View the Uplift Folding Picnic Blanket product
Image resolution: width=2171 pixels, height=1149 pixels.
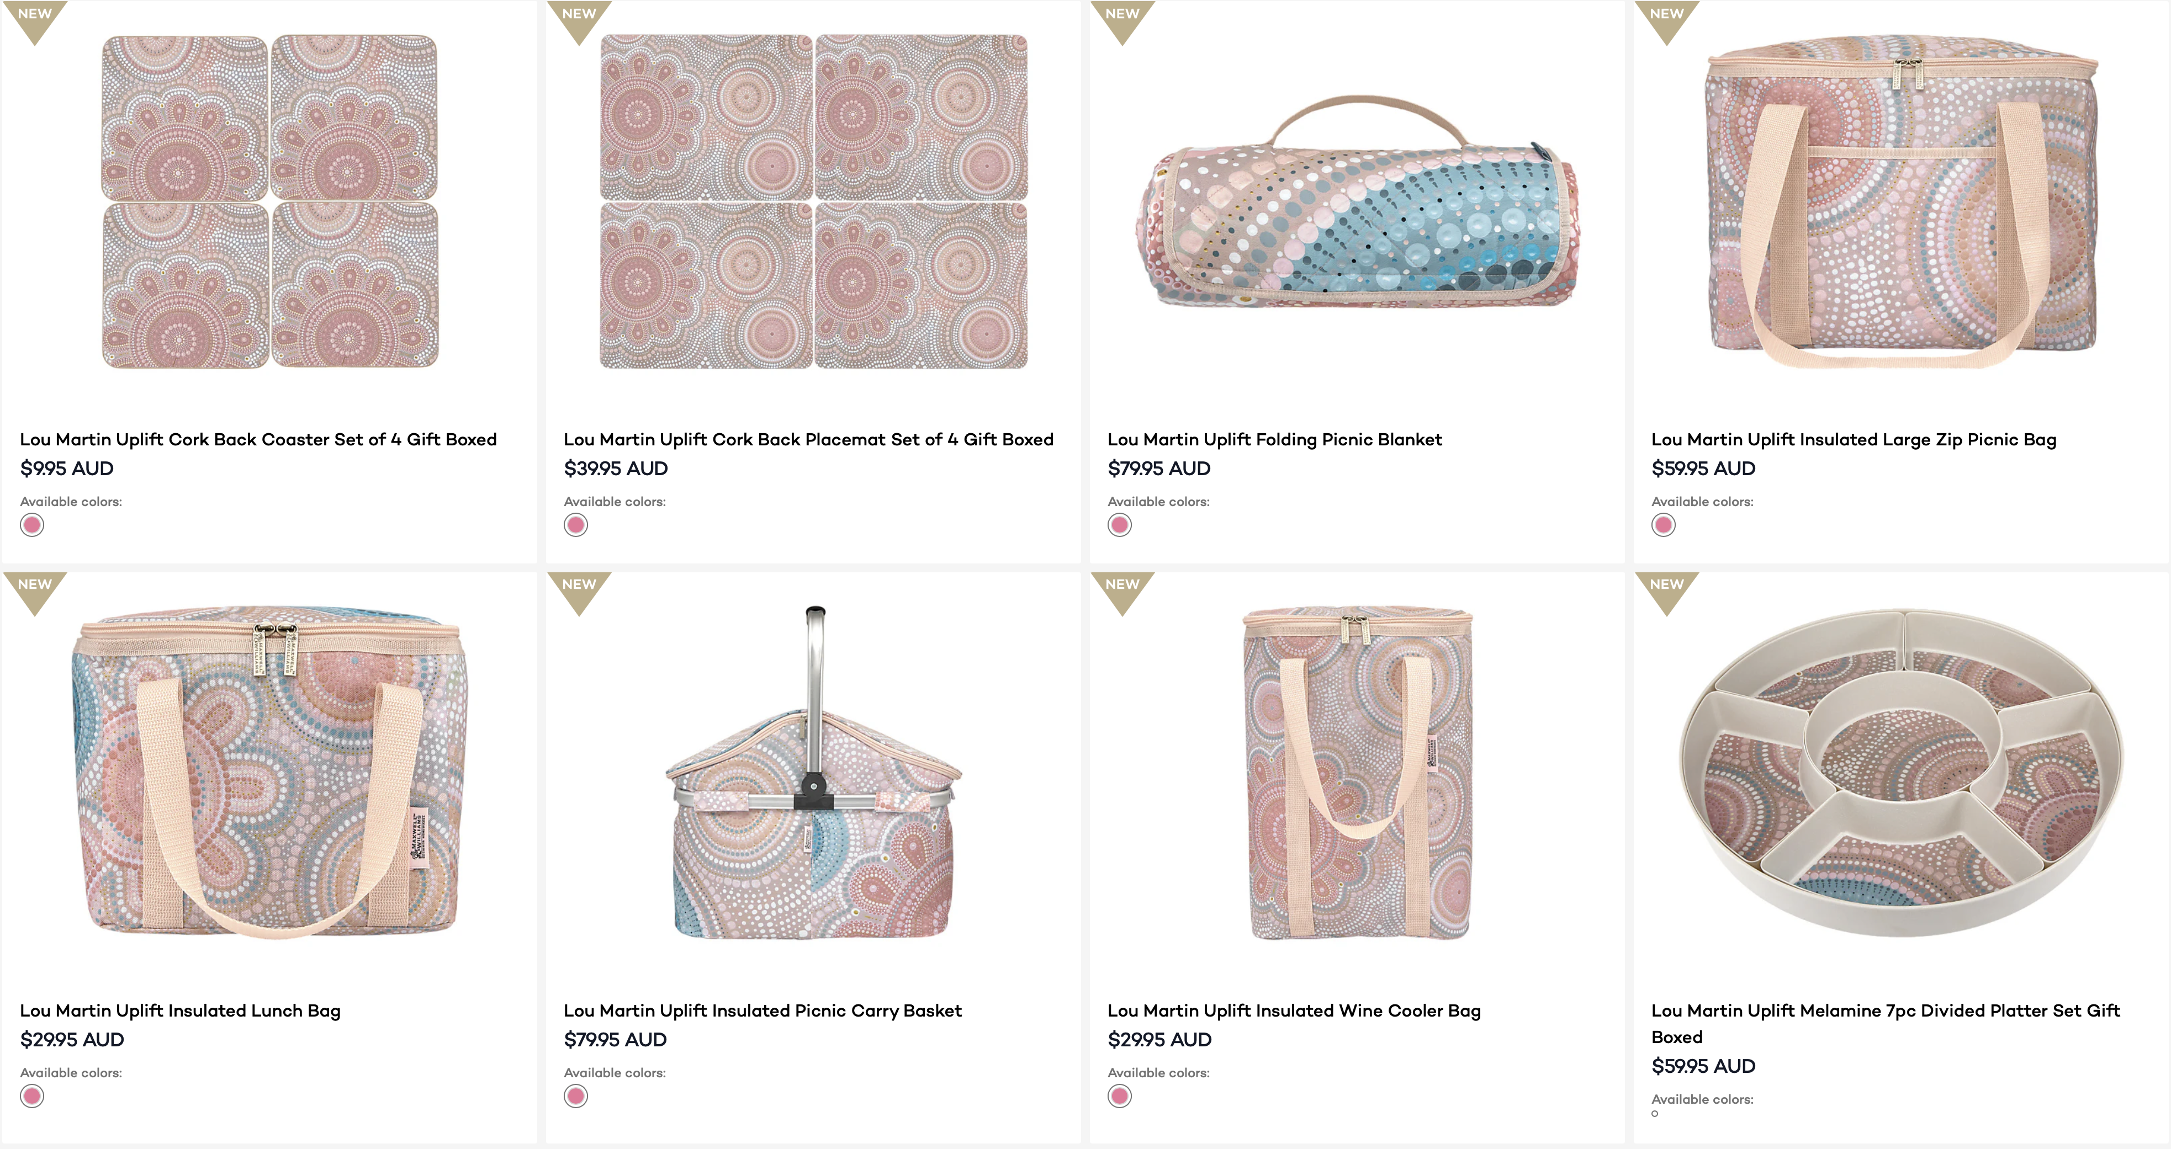1274,439
